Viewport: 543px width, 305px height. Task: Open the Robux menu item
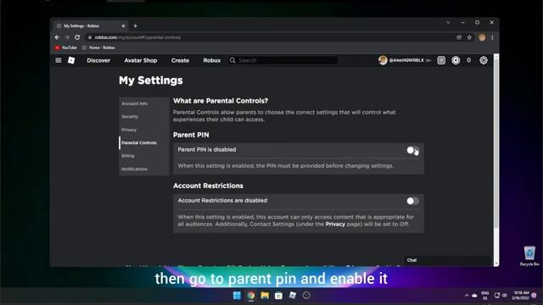pyautogui.click(x=211, y=60)
